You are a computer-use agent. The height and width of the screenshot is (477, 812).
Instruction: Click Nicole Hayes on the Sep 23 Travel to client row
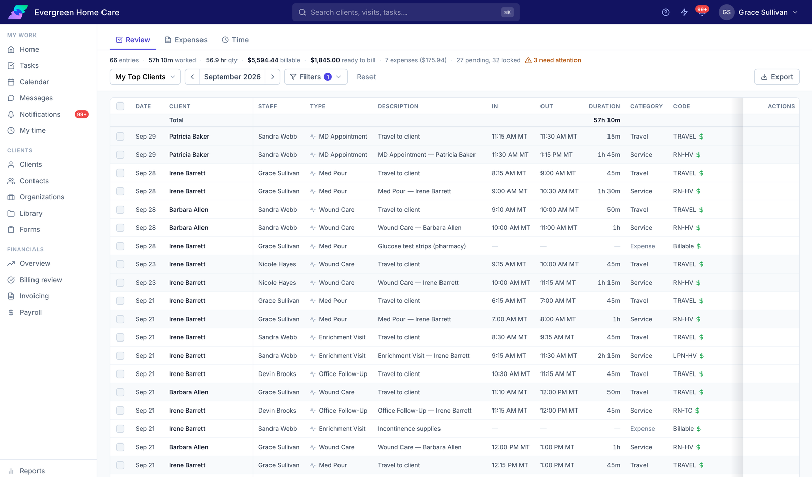(x=277, y=264)
